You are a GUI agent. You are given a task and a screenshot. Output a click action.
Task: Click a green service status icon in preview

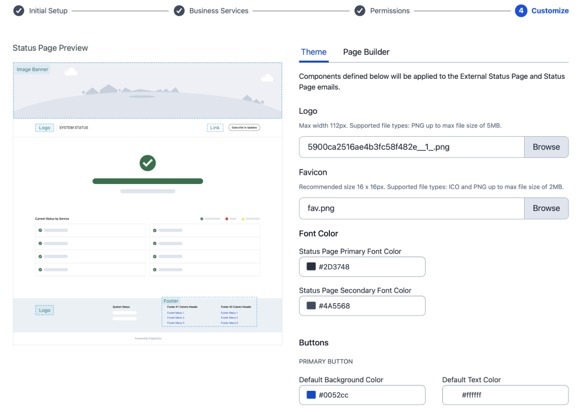[40, 230]
